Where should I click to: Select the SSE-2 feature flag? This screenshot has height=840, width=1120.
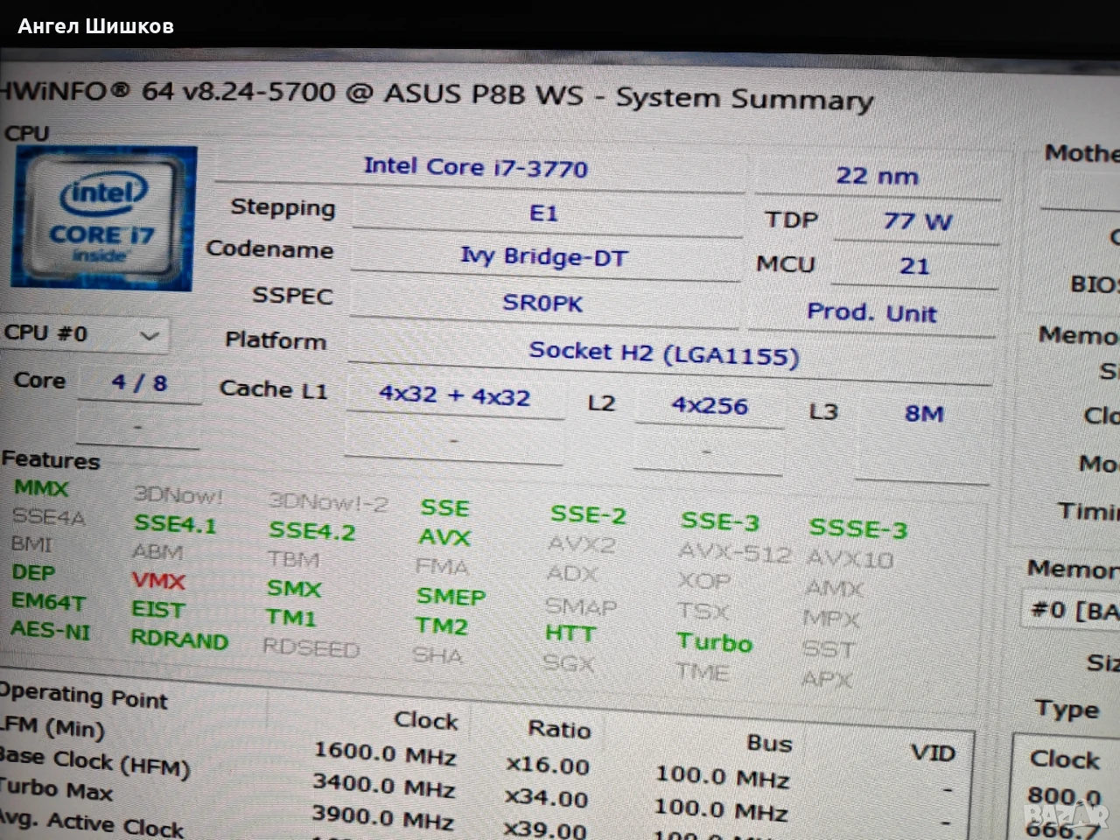pyautogui.click(x=588, y=514)
